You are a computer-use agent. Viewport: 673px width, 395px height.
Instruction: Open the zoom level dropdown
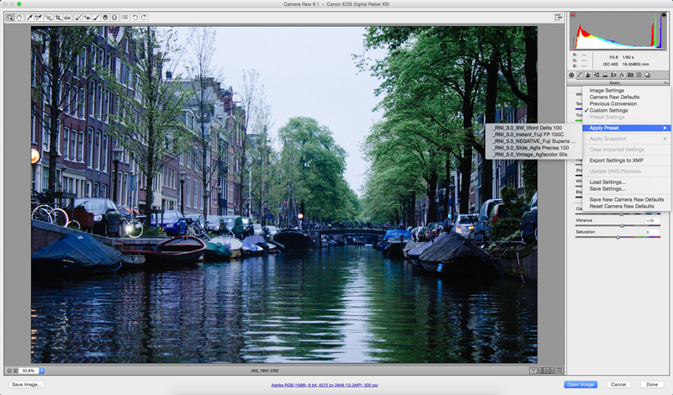click(41, 371)
